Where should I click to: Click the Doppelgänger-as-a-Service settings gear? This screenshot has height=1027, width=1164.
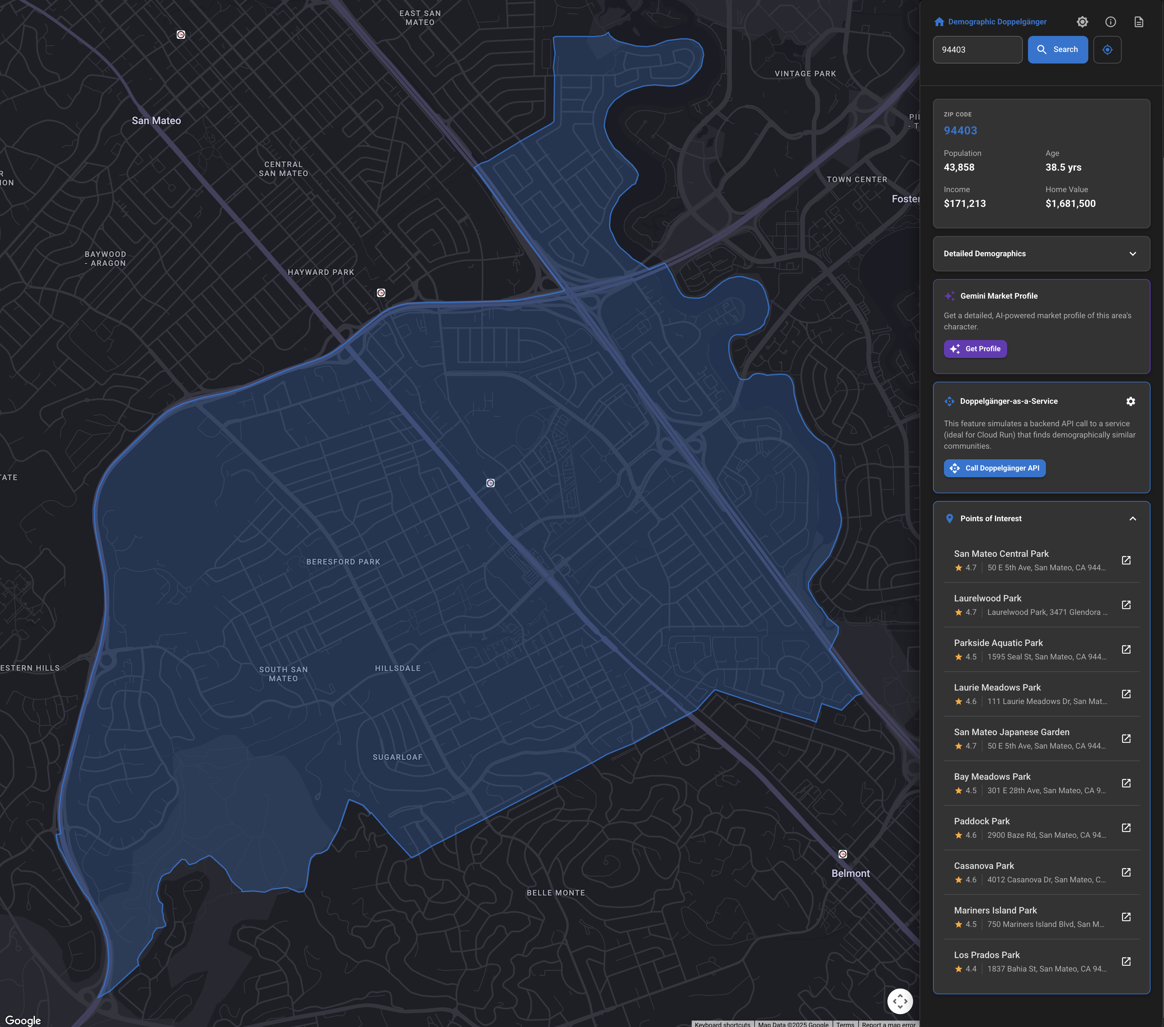coord(1130,401)
